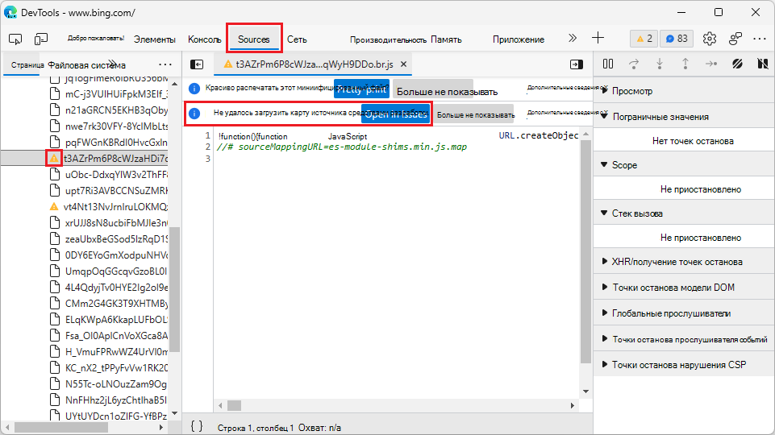
Task: Click the editor vertical scrollbar thumb
Action: tap(585, 252)
